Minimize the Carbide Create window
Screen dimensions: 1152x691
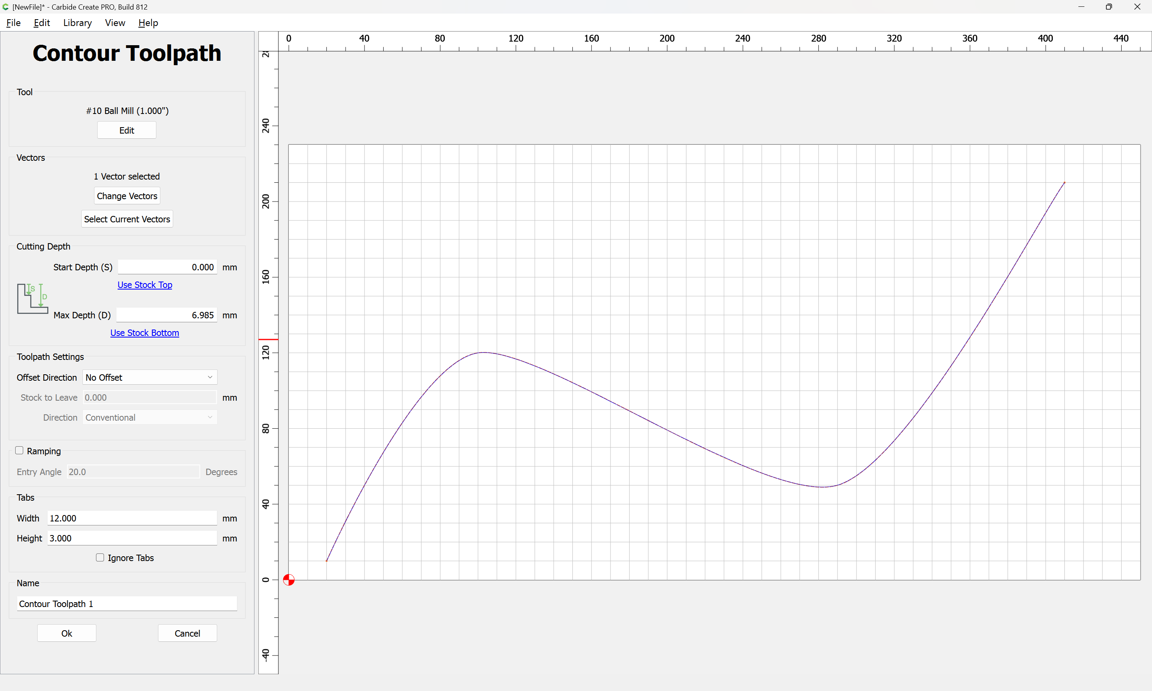pos(1081,7)
